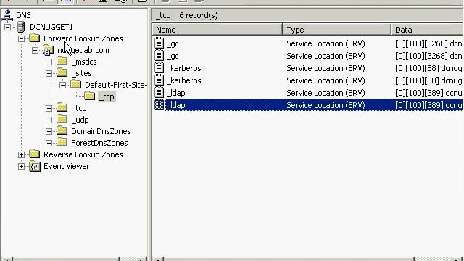Click the DCNUGGET1 server icon
This screenshot has height=261, width=464.
pyautogui.click(x=21, y=27)
